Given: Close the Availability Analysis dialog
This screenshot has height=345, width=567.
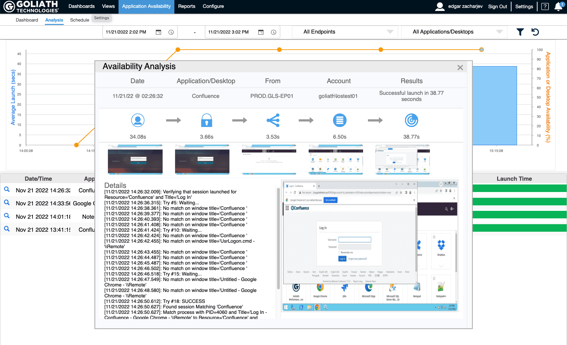Looking at the screenshot, I should [460, 68].
